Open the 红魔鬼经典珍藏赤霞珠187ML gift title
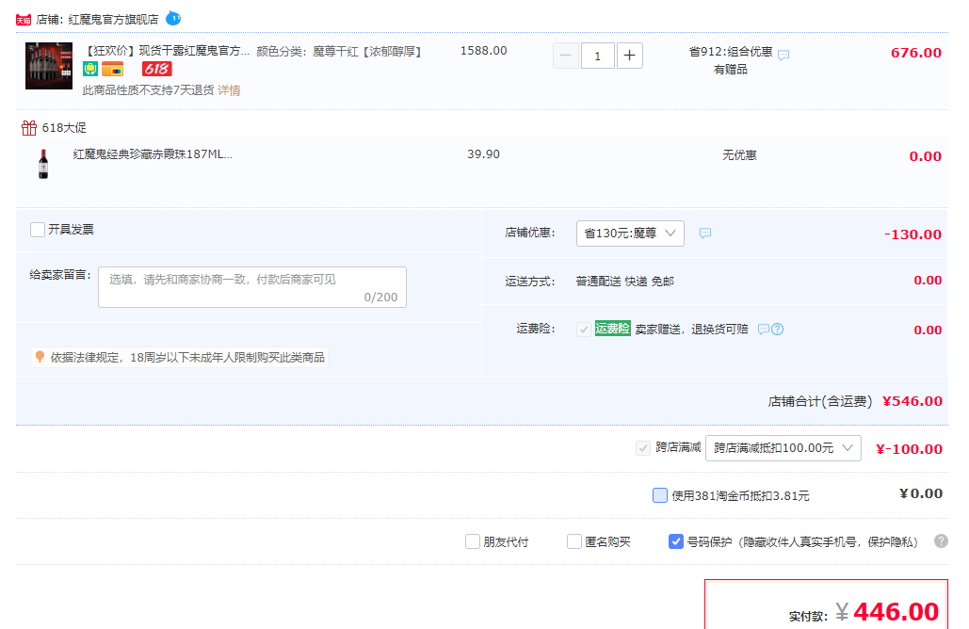 [x=153, y=154]
